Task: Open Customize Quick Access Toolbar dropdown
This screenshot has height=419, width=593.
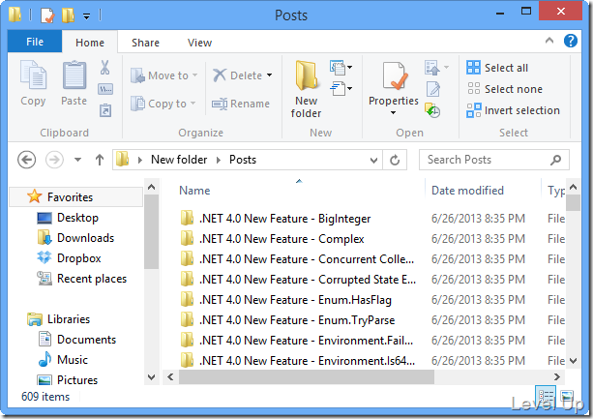Action: [87, 15]
